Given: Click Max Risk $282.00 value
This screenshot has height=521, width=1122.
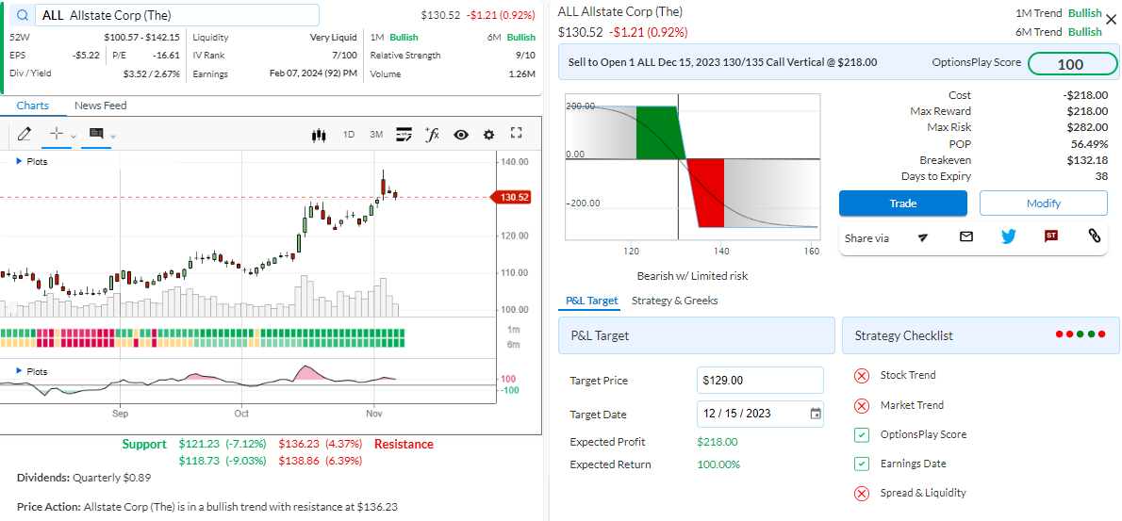Looking at the screenshot, I should pyautogui.click(x=1087, y=127).
